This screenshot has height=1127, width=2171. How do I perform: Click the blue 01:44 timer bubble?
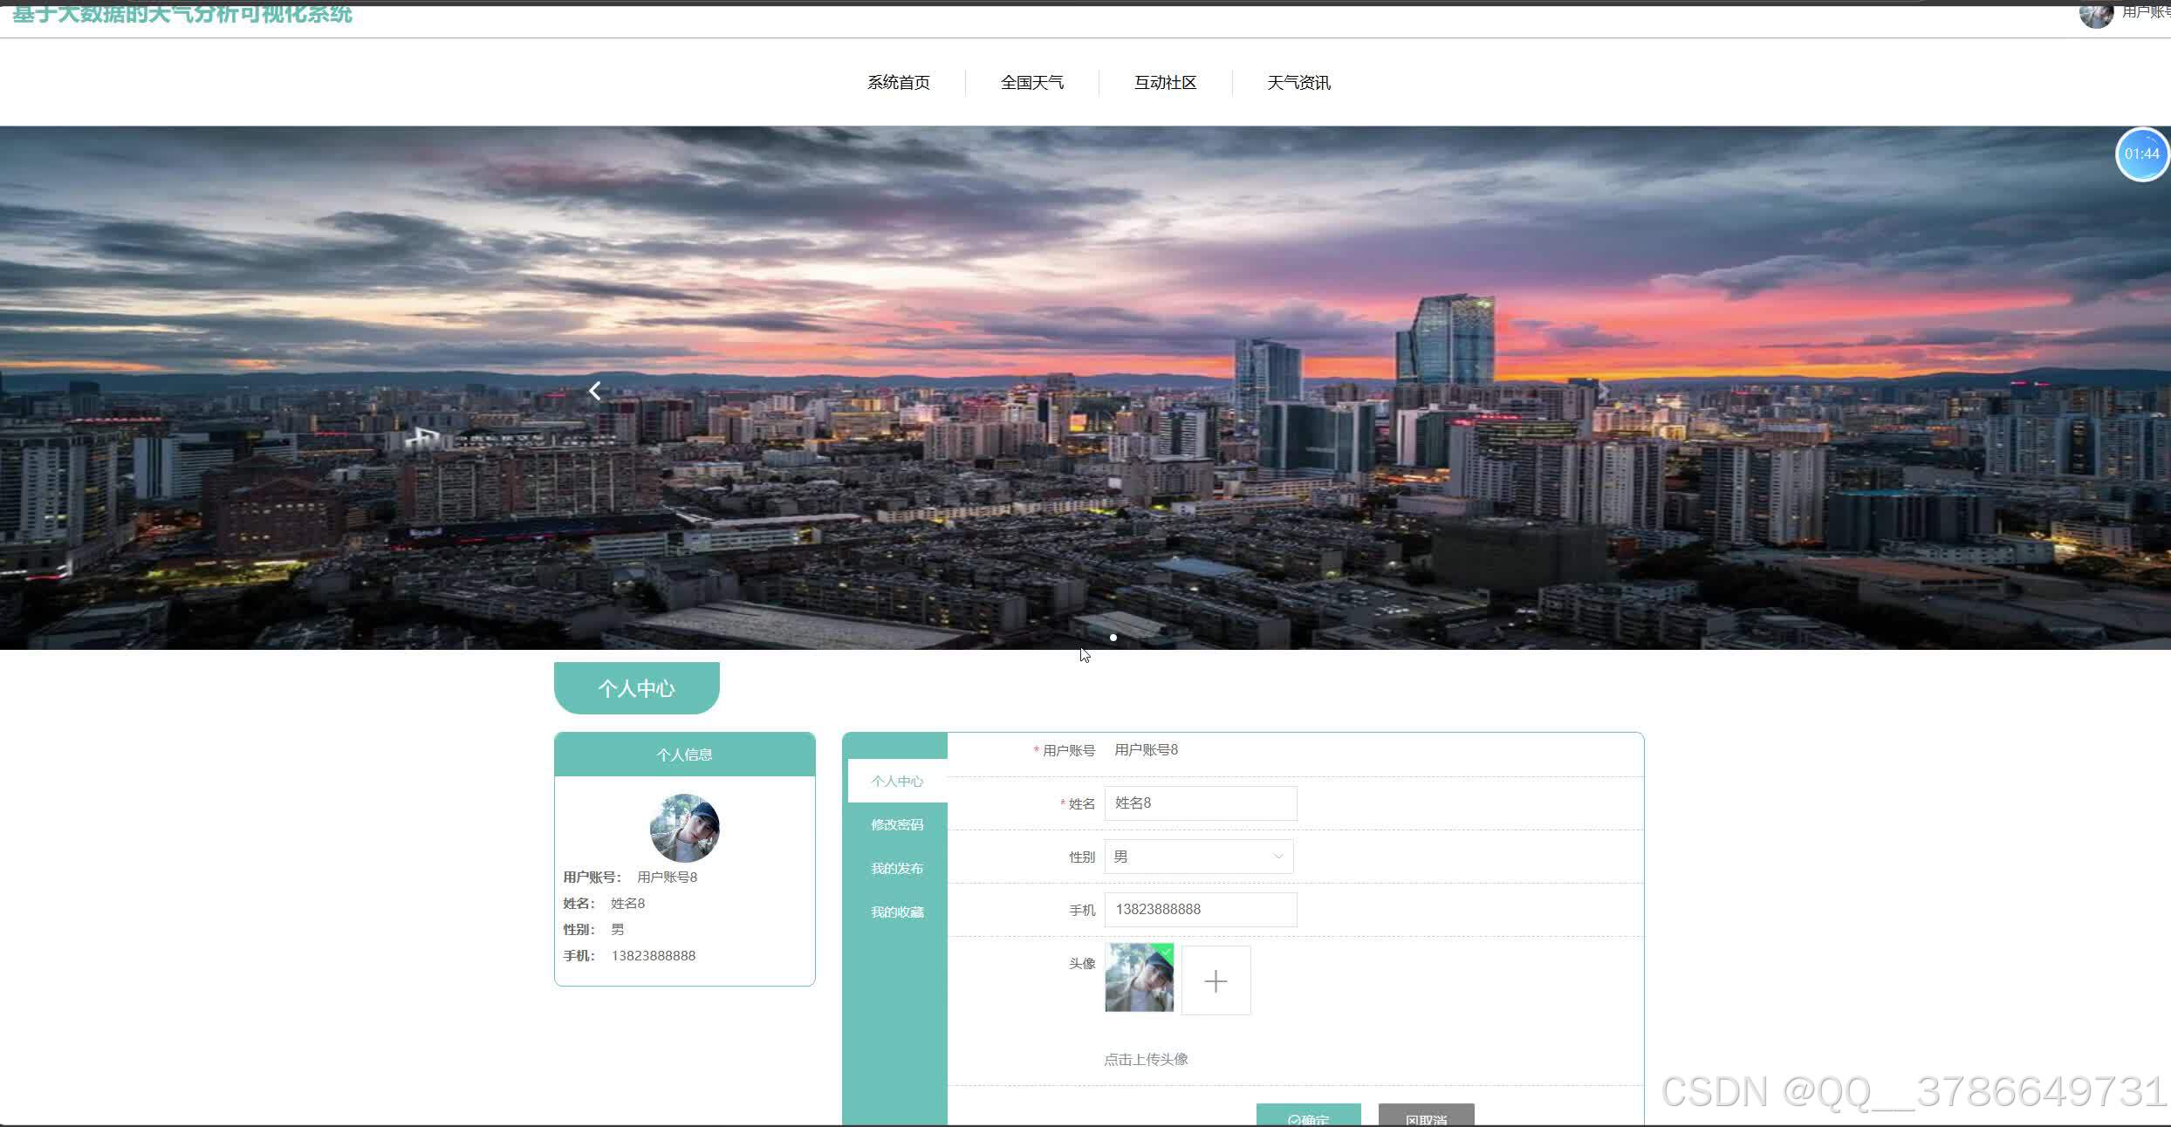tap(2141, 154)
